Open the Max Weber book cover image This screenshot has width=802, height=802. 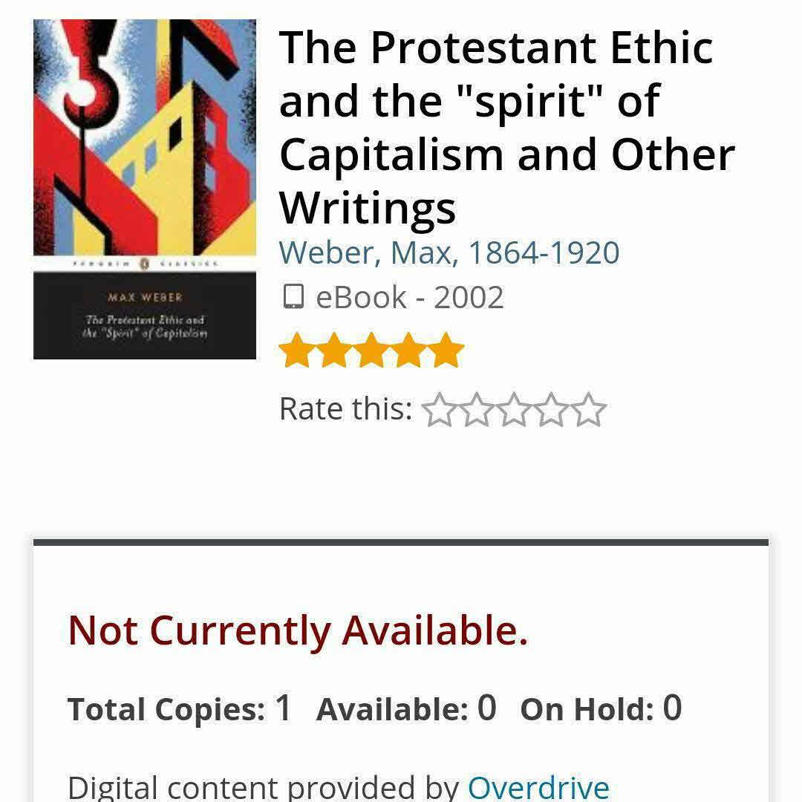pyautogui.click(x=145, y=189)
